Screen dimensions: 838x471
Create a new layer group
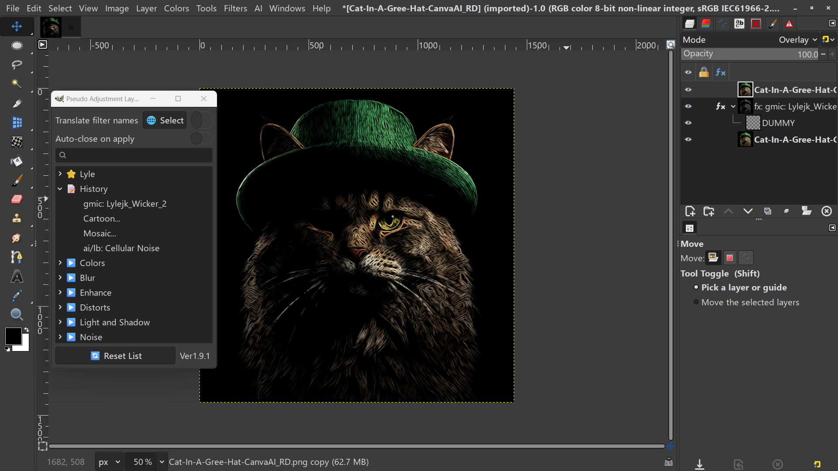click(709, 212)
